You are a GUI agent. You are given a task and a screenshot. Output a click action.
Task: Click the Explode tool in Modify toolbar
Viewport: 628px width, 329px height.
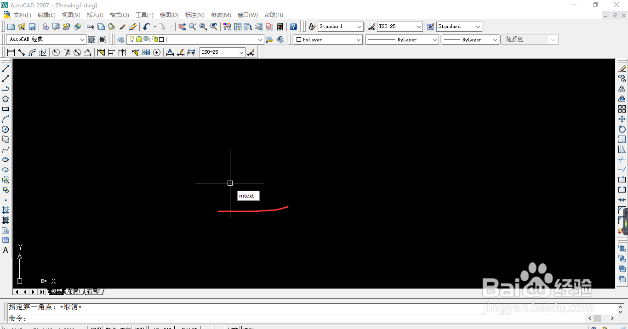click(x=621, y=231)
